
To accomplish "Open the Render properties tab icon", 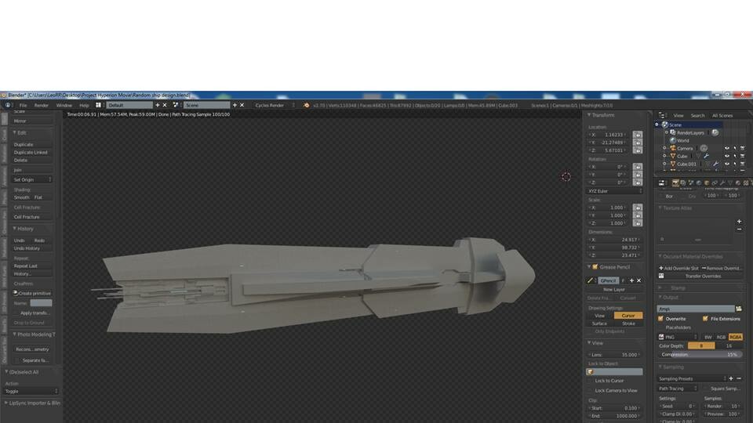I will click(x=675, y=183).
